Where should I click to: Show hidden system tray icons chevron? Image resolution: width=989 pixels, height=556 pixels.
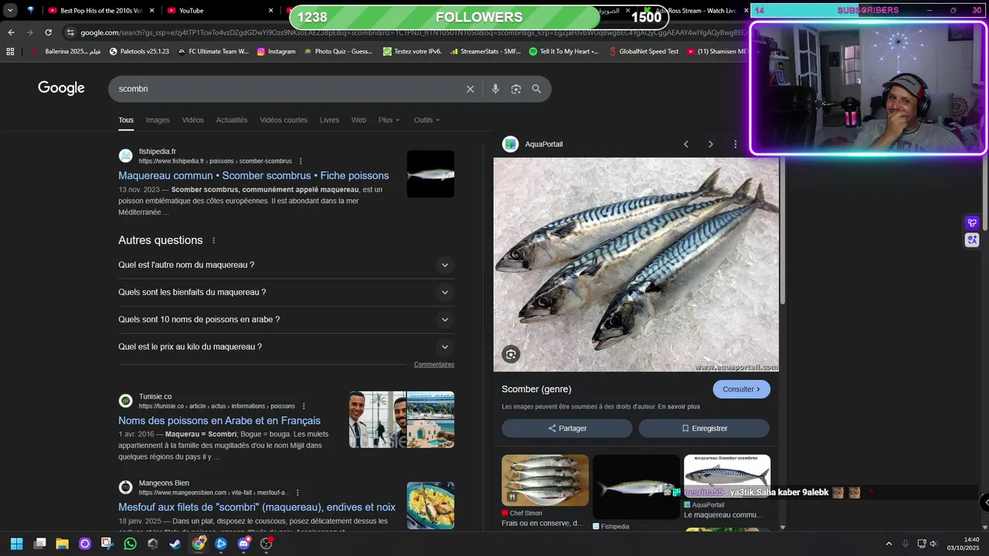(889, 544)
